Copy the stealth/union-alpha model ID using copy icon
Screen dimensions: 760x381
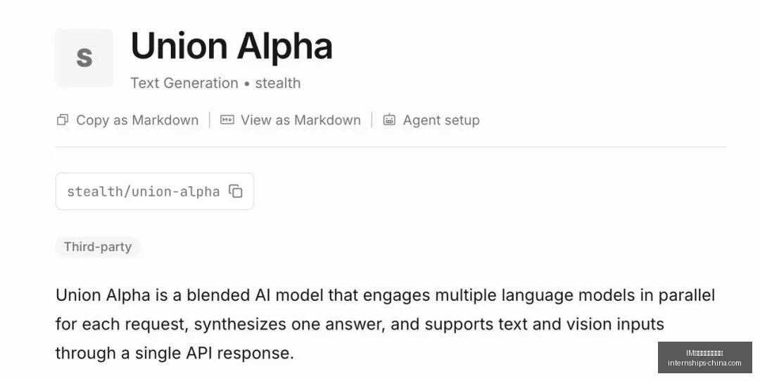coord(236,191)
